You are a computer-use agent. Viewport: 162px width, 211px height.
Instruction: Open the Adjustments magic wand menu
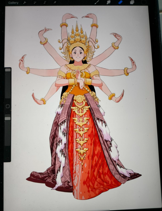(x=35, y=3)
